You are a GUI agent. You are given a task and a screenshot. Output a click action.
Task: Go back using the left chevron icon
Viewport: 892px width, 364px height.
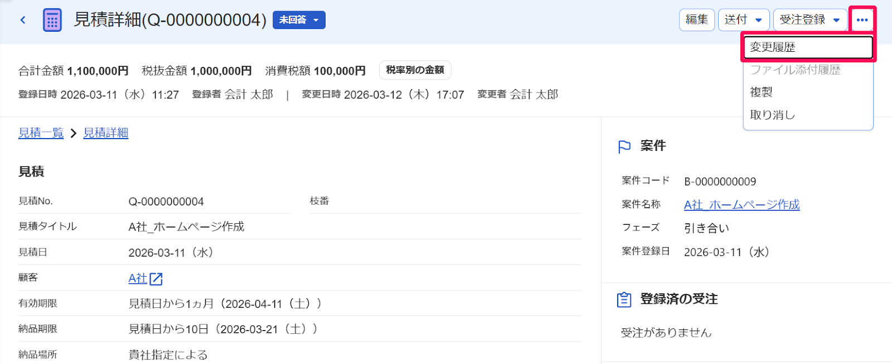(23, 20)
